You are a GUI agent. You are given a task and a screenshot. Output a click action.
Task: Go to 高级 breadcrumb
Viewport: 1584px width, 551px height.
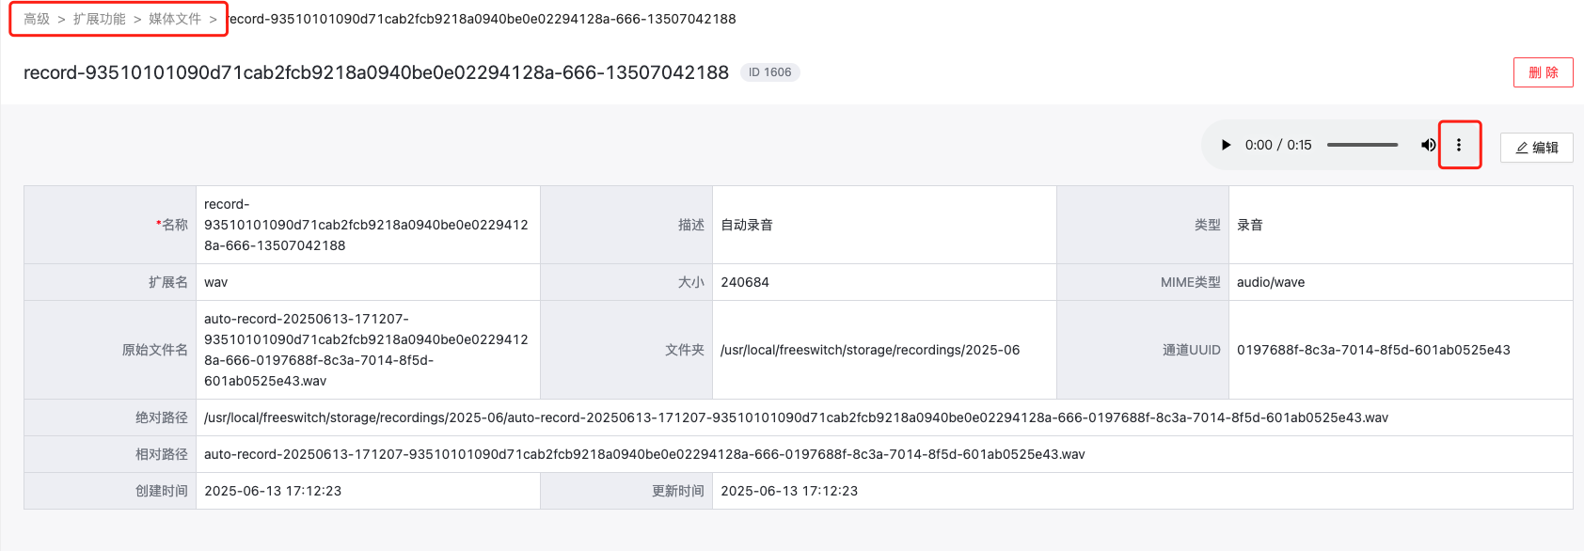click(37, 19)
